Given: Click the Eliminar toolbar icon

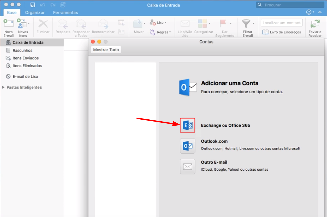Looking at the screenshot, I should click(43, 24).
